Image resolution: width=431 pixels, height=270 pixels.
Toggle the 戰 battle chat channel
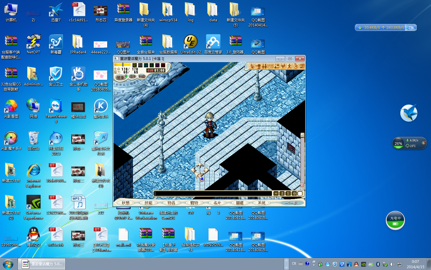point(134,65)
